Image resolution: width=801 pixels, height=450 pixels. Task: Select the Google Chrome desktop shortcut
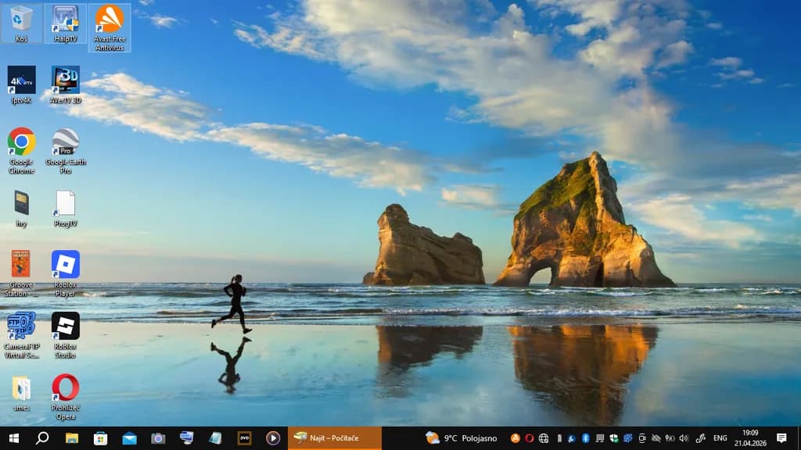coord(21,151)
